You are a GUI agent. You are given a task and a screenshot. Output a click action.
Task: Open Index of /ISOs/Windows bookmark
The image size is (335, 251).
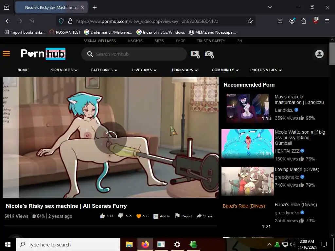[161, 32]
